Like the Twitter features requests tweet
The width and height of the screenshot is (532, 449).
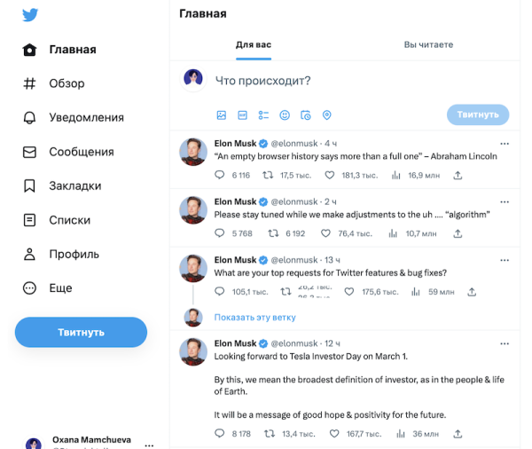(x=325, y=292)
